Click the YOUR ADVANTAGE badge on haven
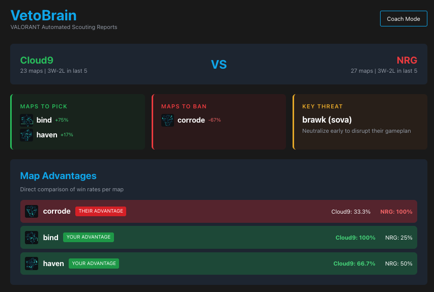Viewport: 434px width, 292px height. (94, 264)
